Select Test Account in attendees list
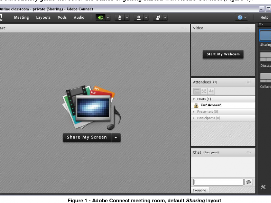The image size is (271, 203). [x=223, y=105]
